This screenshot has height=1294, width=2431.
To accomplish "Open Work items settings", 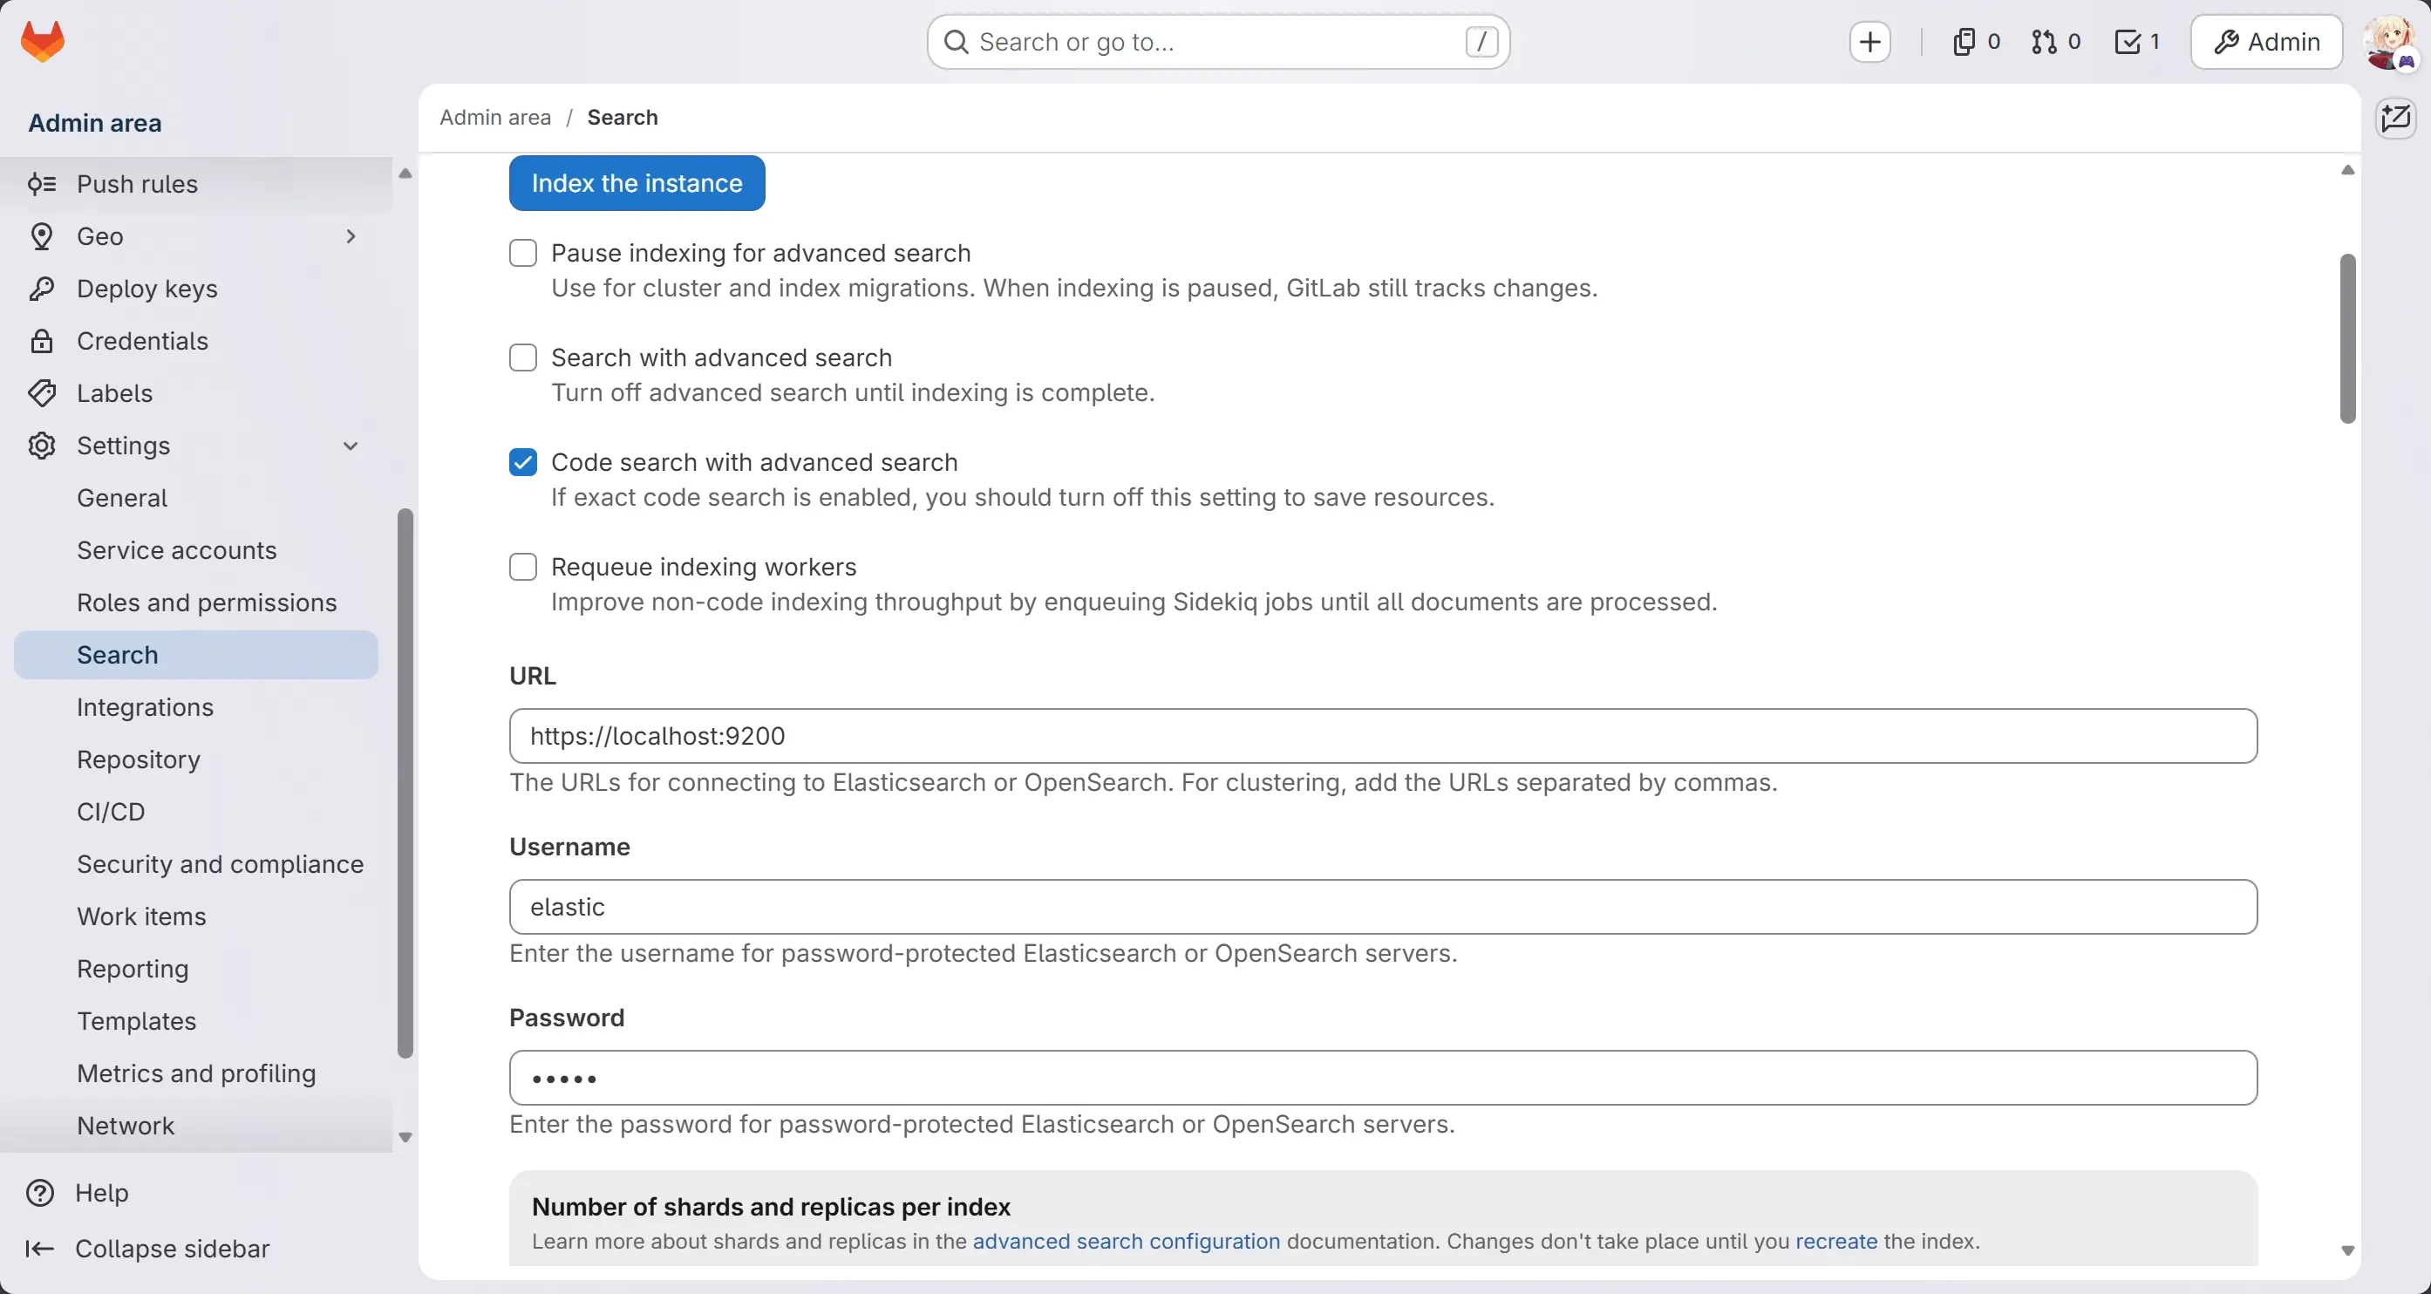I will click(195, 917).
